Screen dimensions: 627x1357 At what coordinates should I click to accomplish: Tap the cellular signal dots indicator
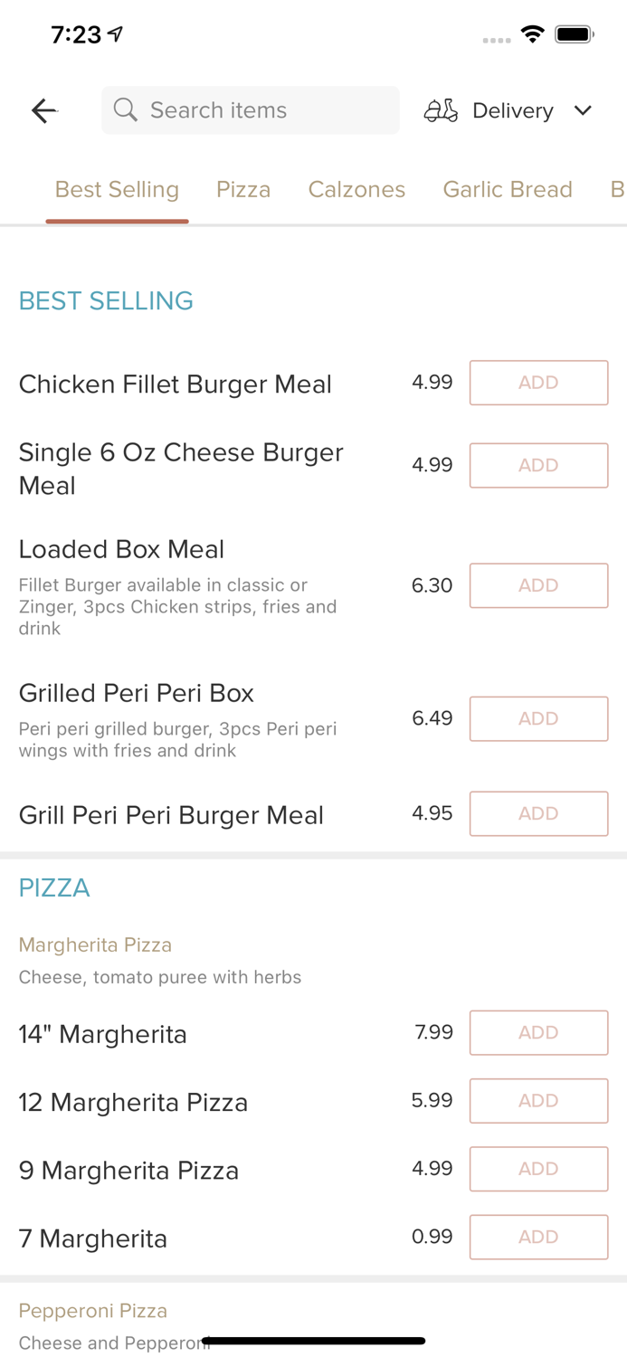(x=497, y=39)
